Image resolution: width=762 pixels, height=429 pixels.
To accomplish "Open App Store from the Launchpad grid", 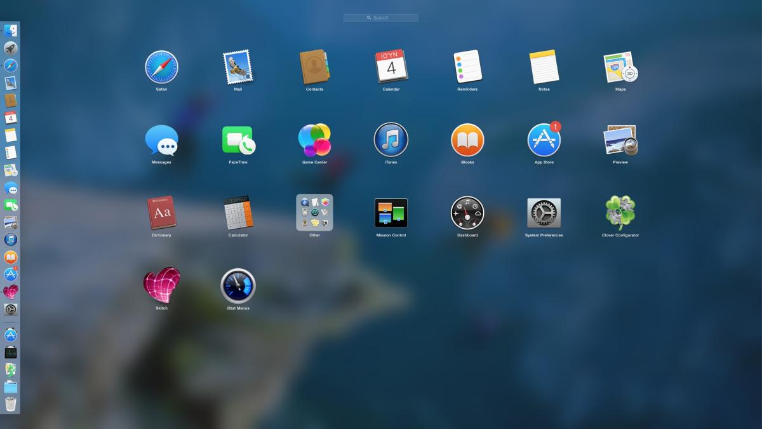I will [x=544, y=140].
